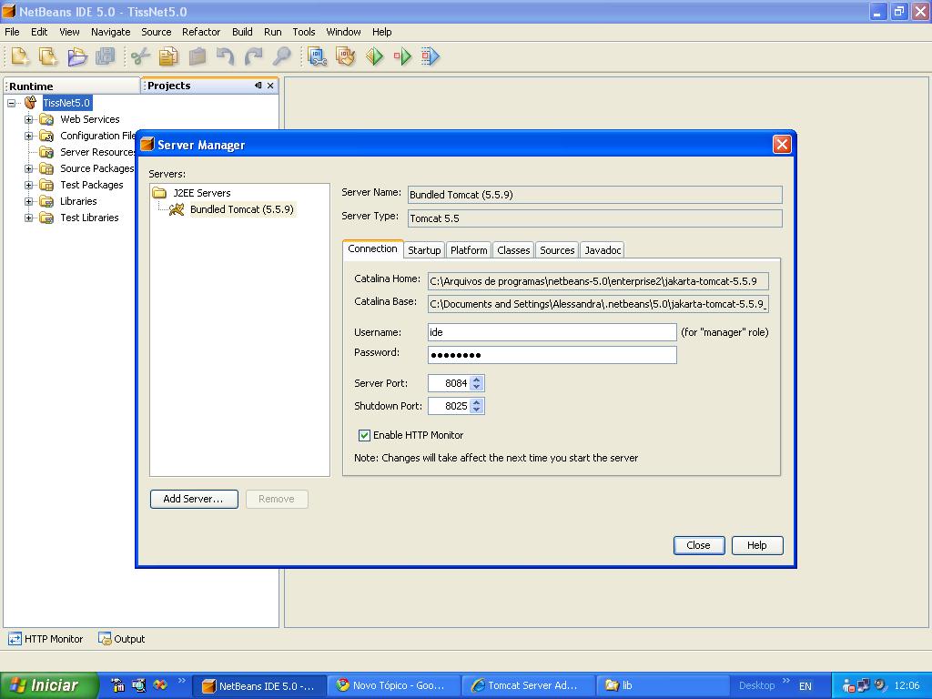Open the HTTP Monitor window icon

coord(15,639)
